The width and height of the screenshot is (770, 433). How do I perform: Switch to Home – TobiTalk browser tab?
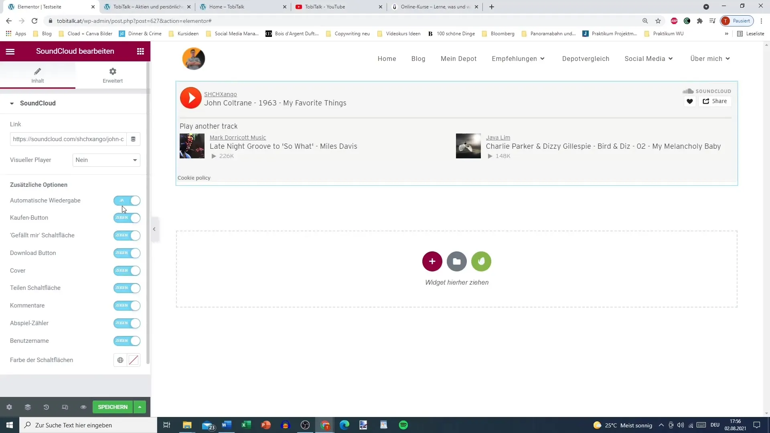point(243,7)
